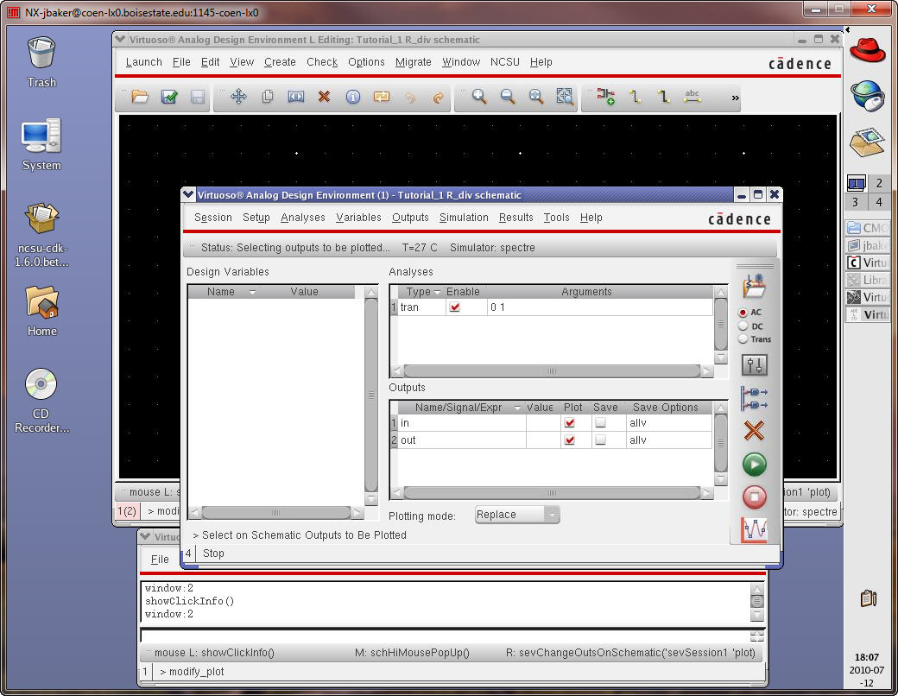This screenshot has height=696, width=898.
Task: Click the CIW command input field
Action: point(445,636)
